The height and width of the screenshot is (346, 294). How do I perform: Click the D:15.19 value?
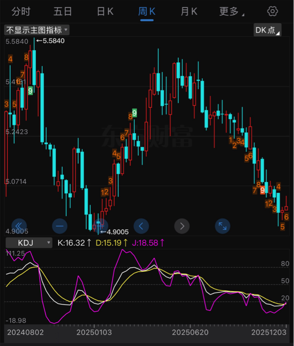pyautogui.click(x=112, y=243)
